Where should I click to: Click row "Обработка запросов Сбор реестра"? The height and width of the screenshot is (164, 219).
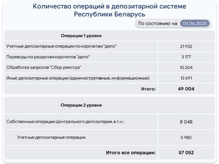[109, 67]
